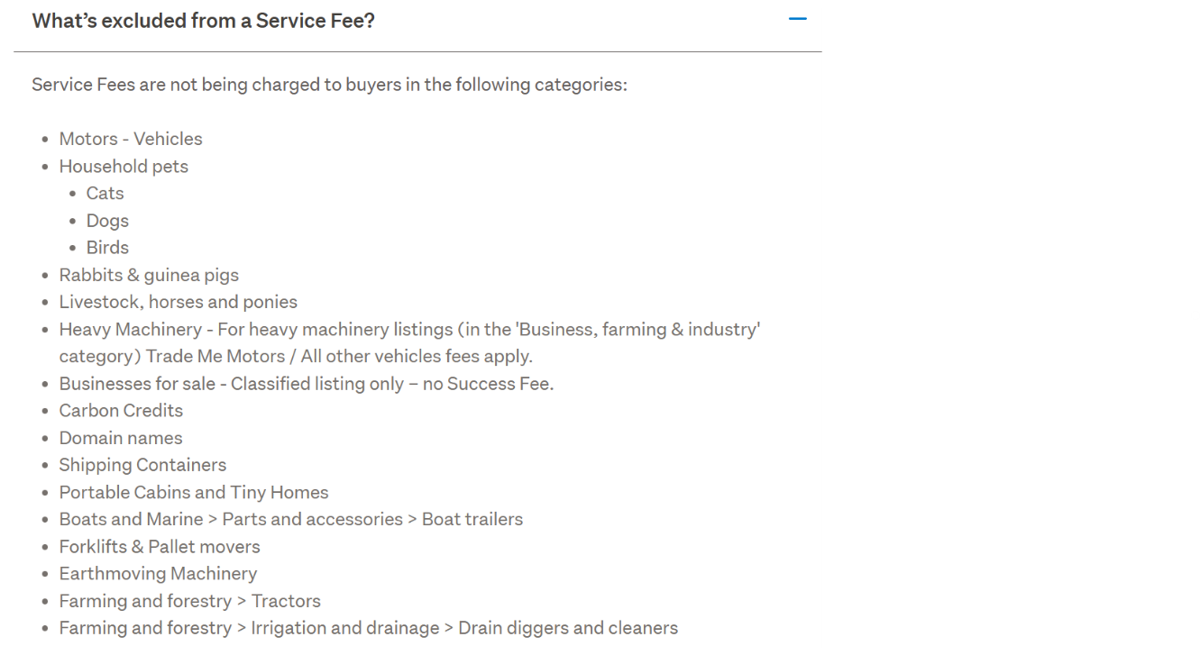Click the "Heavy Machinery" list item text
This screenshot has height=655, width=1201.
click(131, 330)
